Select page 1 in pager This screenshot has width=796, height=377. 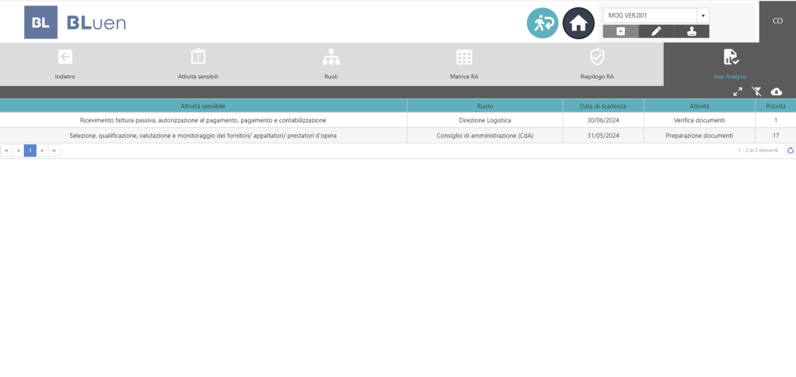pyautogui.click(x=30, y=150)
